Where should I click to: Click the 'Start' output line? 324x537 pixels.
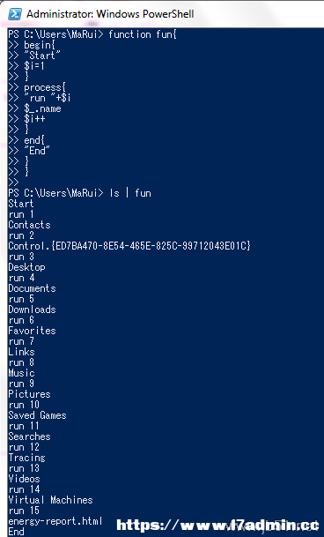point(21,204)
